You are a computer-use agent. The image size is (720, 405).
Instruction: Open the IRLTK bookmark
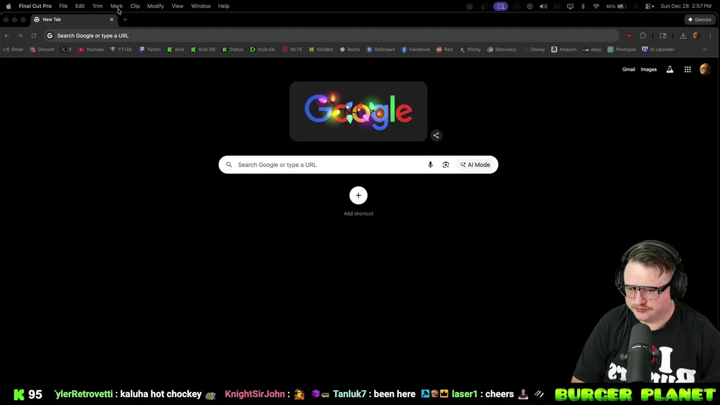pos(292,49)
